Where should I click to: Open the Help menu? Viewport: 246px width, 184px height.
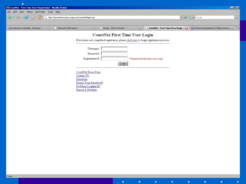click(58, 12)
